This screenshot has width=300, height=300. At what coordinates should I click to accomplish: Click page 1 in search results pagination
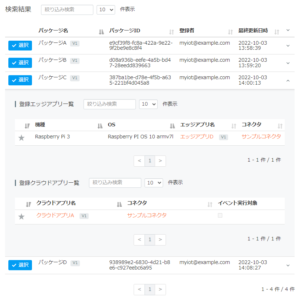[x=150, y=289]
